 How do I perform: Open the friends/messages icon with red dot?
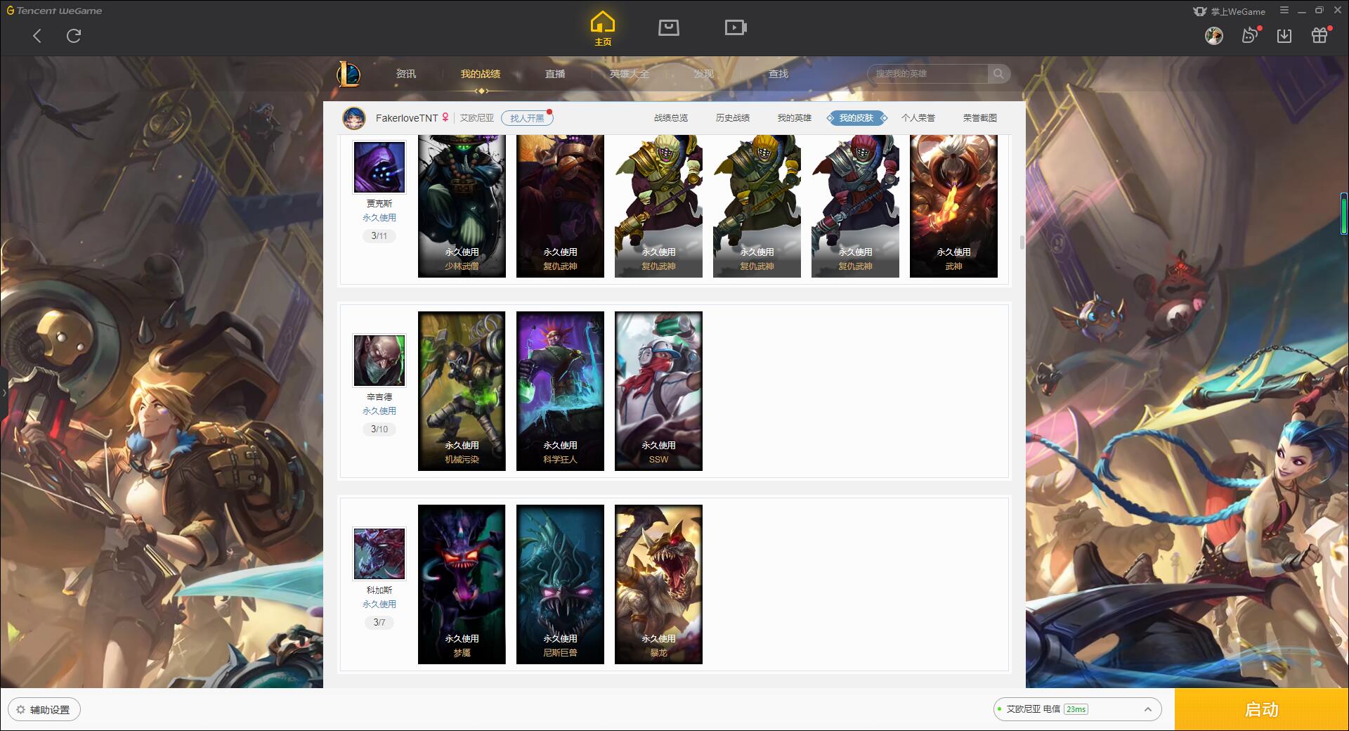tap(1250, 35)
